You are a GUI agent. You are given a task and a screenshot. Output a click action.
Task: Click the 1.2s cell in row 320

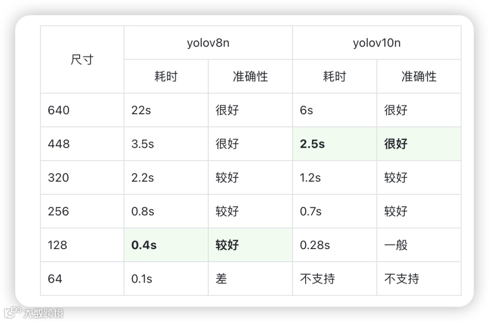(335, 178)
